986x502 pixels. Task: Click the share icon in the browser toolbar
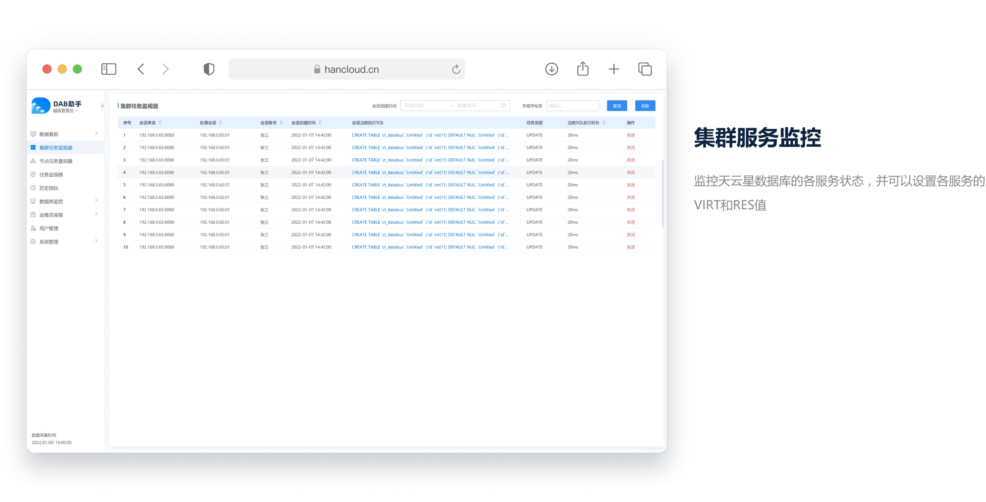click(x=582, y=69)
